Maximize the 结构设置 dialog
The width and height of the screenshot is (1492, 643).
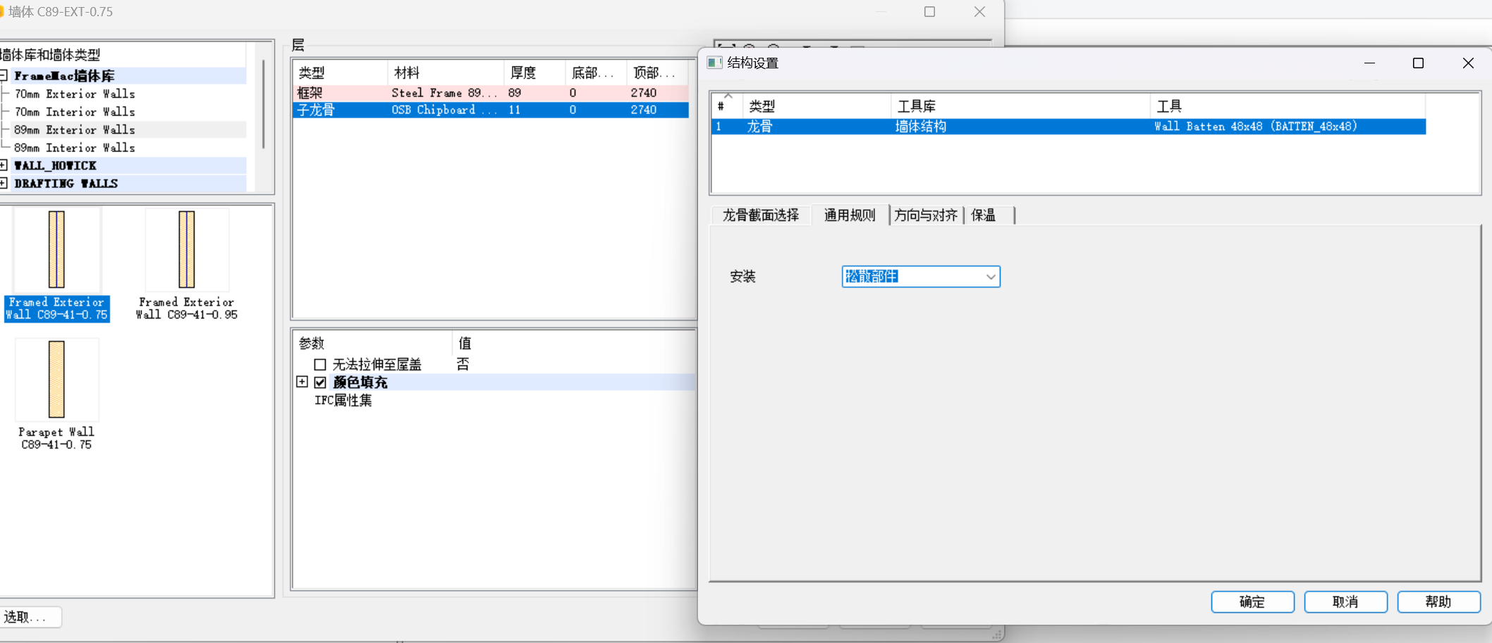pos(1418,63)
